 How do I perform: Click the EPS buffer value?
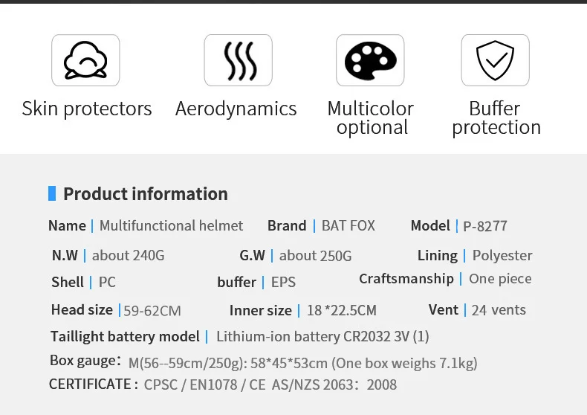(x=283, y=282)
